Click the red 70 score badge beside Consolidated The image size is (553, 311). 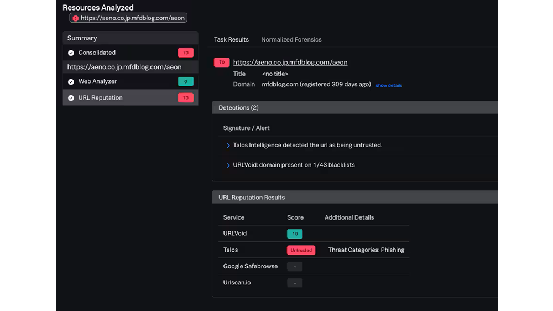pyautogui.click(x=185, y=53)
